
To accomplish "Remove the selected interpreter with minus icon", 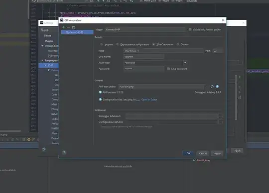I will (68, 27).
